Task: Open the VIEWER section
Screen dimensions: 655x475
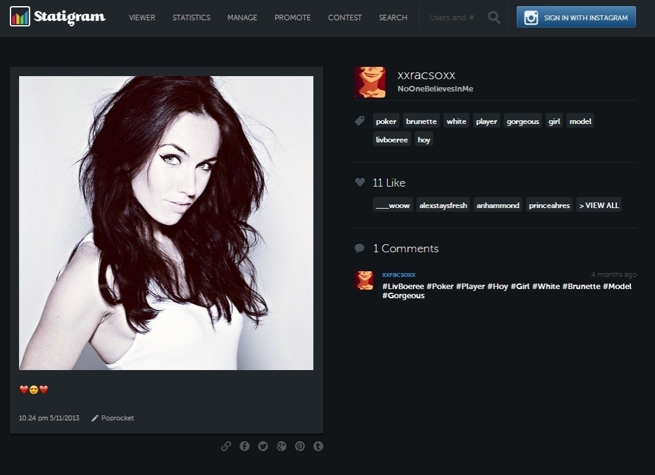Action: pos(142,18)
